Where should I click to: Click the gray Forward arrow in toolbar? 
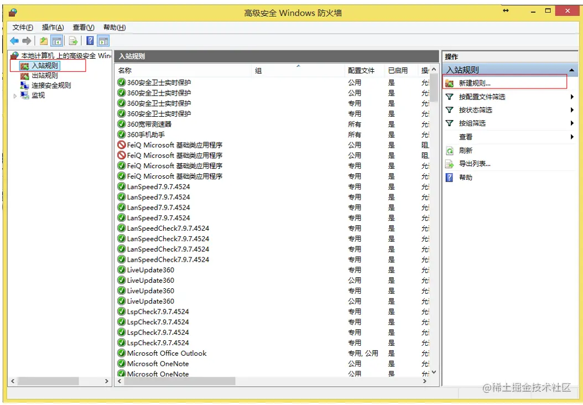[x=27, y=41]
